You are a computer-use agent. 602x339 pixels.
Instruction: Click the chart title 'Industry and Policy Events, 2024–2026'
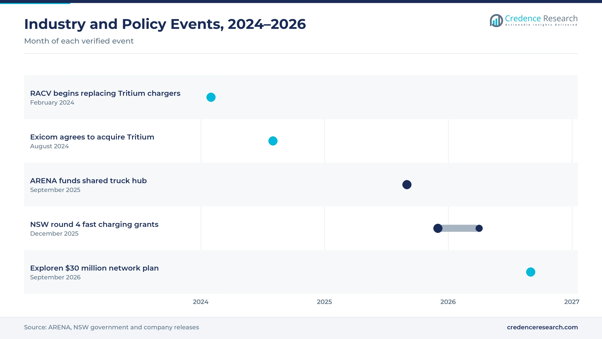click(165, 24)
